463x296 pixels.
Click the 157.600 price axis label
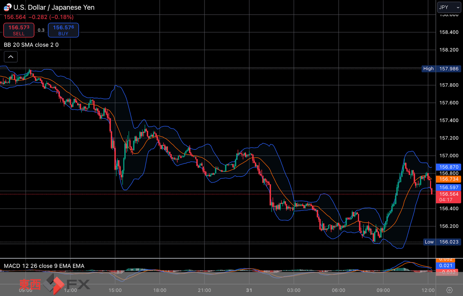[x=449, y=103]
